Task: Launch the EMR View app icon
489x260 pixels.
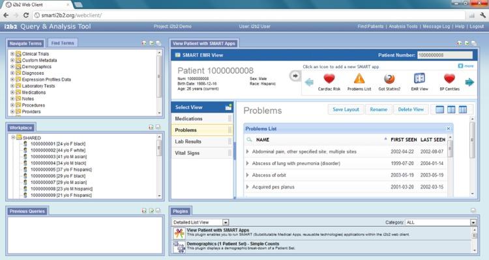Action: (x=419, y=79)
